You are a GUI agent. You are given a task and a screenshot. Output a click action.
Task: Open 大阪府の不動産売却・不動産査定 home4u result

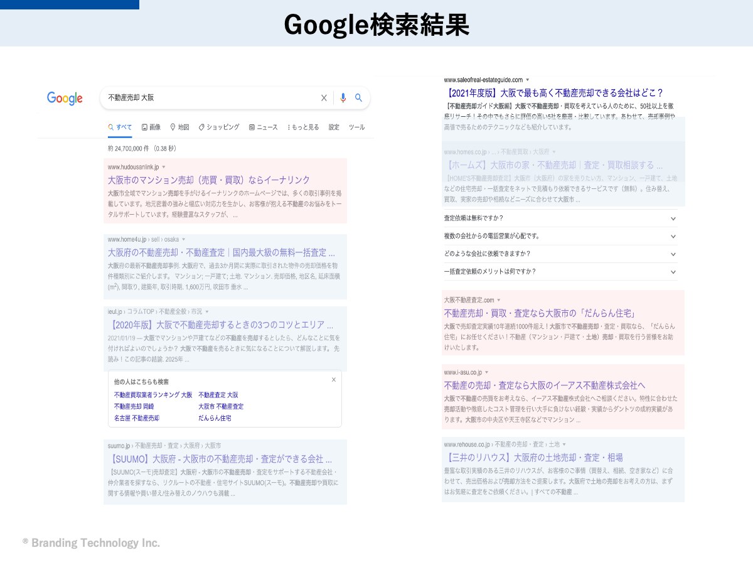tap(222, 252)
